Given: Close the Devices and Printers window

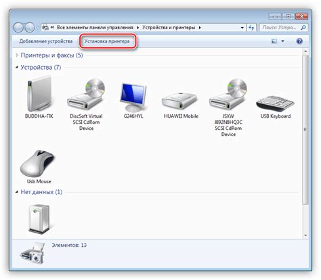Looking at the screenshot, I should 302,16.
